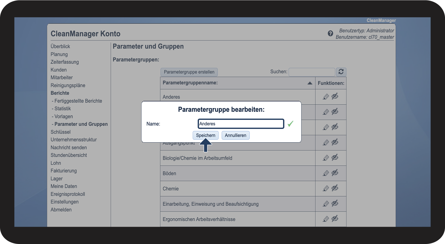Edit the Ausgangspunkt row pencil icon
The width and height of the screenshot is (445, 244).
coord(326,142)
